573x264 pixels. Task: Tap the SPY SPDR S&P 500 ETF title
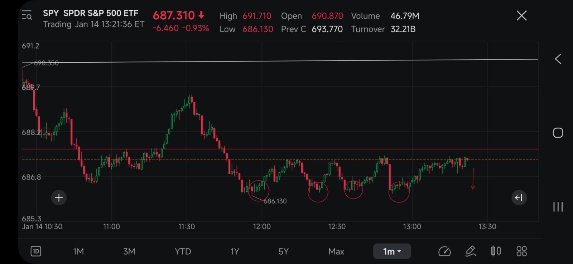[x=91, y=13]
